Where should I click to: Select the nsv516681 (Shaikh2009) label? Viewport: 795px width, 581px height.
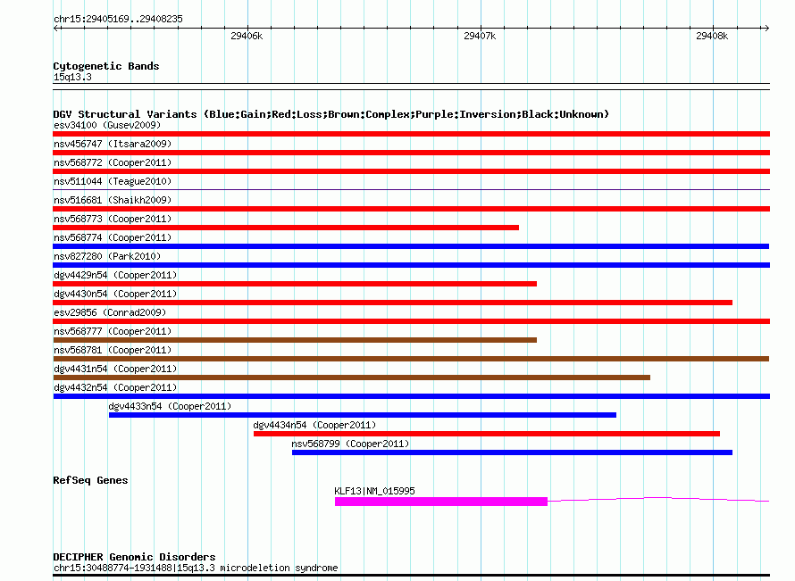[x=113, y=200]
